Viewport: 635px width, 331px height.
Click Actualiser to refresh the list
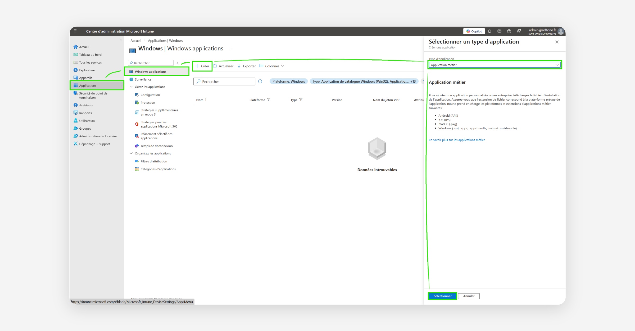[223, 66]
